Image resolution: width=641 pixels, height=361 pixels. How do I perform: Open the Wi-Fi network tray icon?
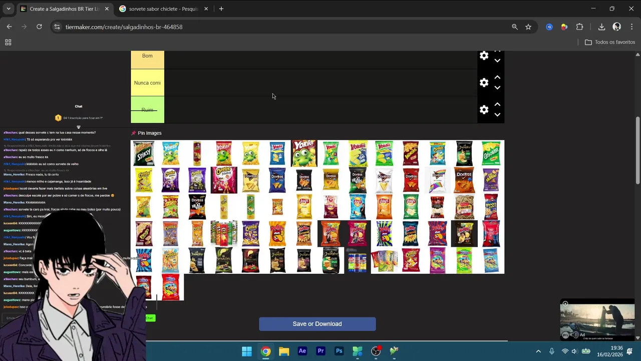pos(564,351)
